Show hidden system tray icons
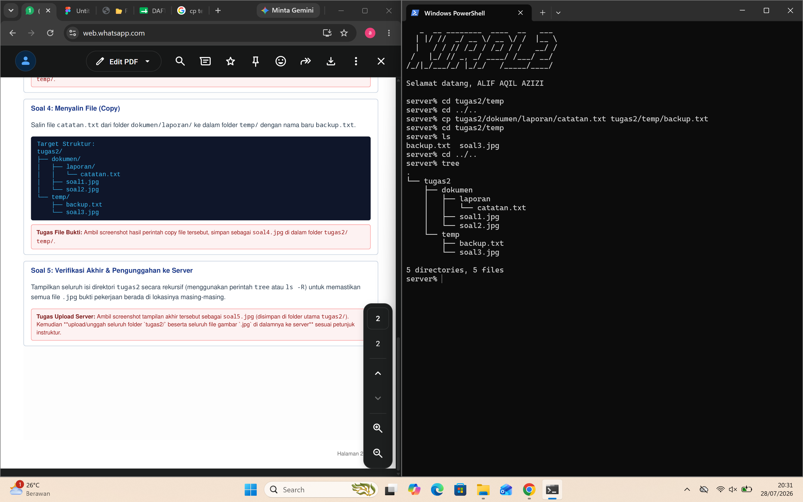The width and height of the screenshot is (803, 502). coord(687,489)
